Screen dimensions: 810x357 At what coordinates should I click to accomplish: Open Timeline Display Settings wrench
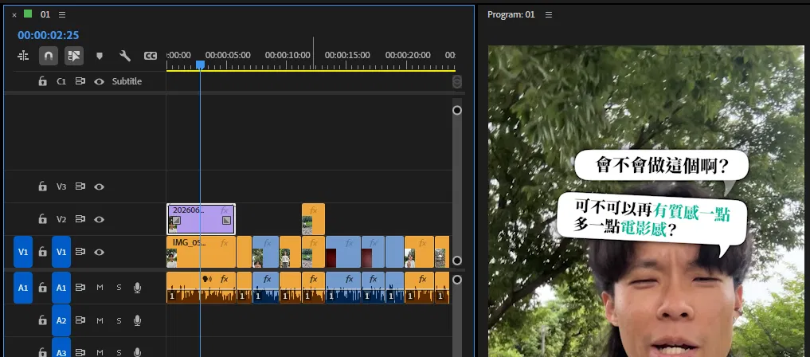coord(125,55)
